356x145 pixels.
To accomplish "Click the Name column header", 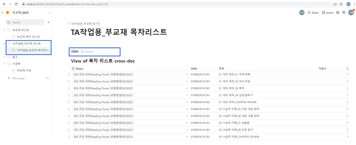I will pos(79,69).
